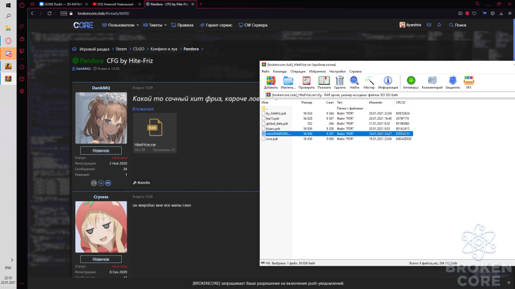Image resolution: width=515 pixels, height=289 pixels.
Task: Open the Команды menu in WinRAR
Action: pyautogui.click(x=279, y=71)
